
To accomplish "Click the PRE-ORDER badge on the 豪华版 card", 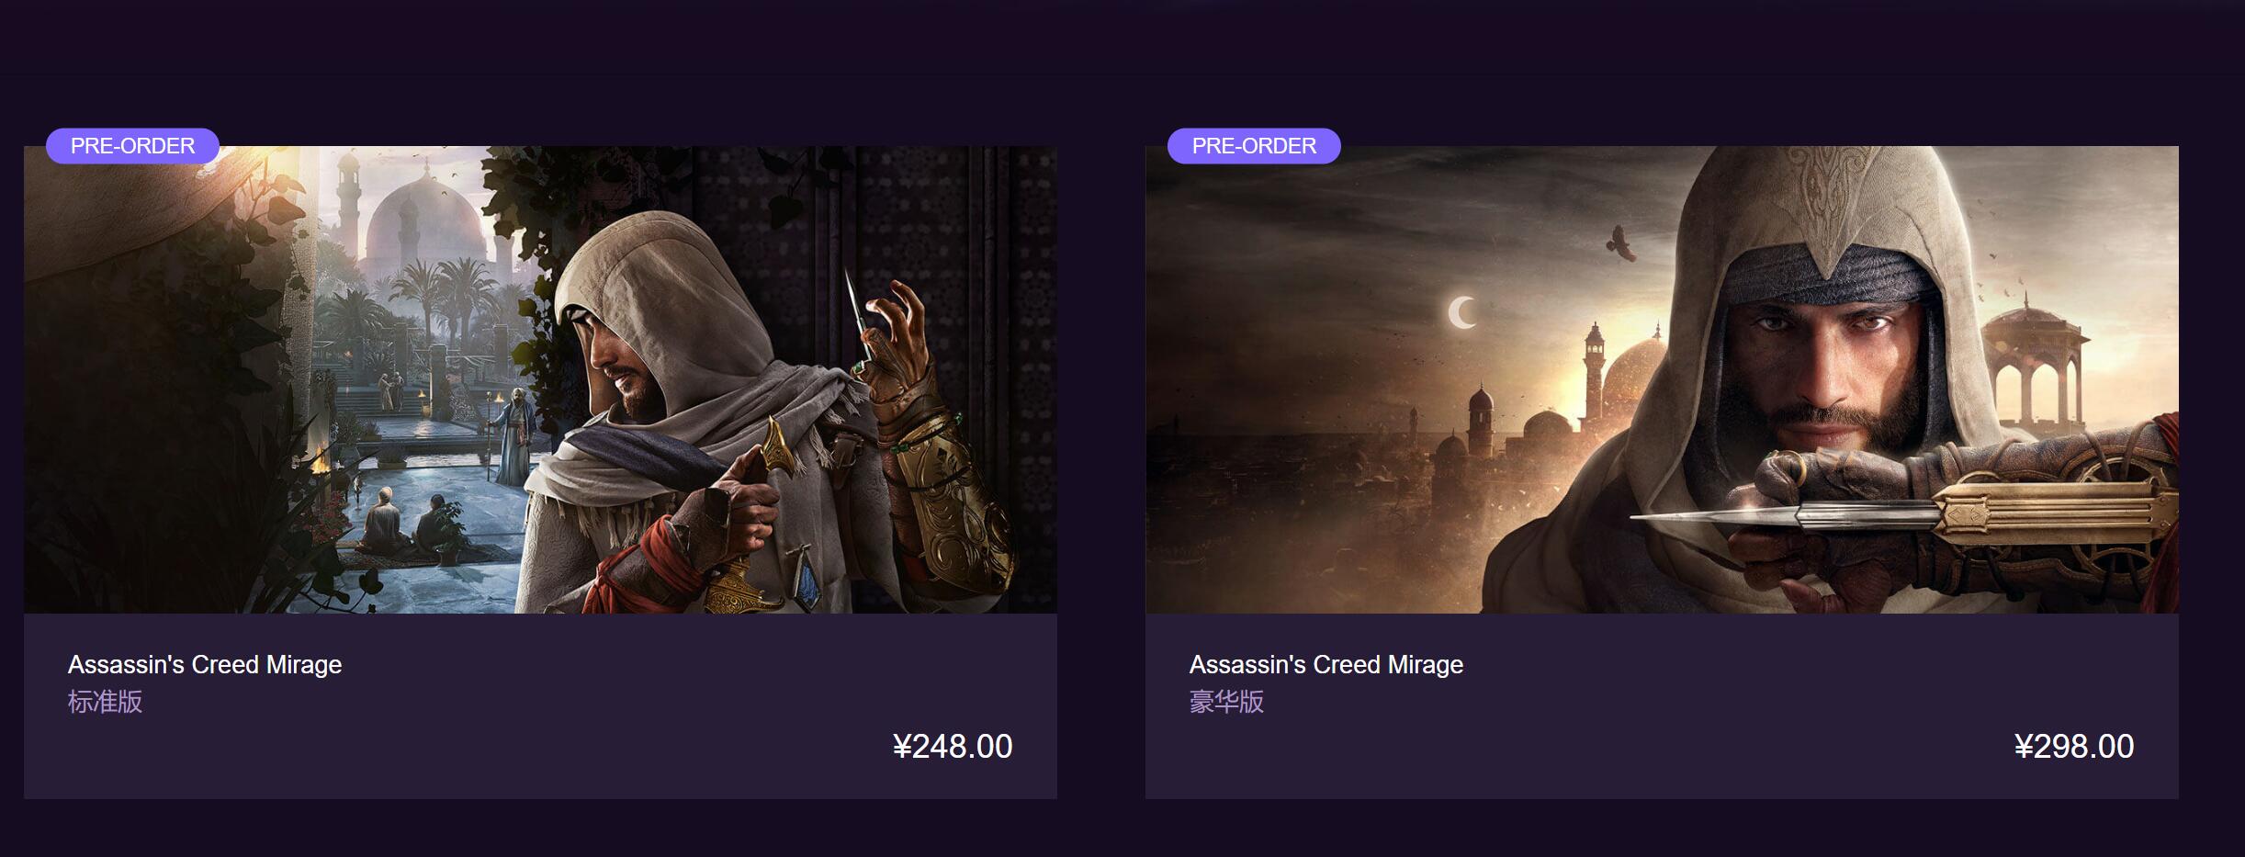I will pos(1253,146).
